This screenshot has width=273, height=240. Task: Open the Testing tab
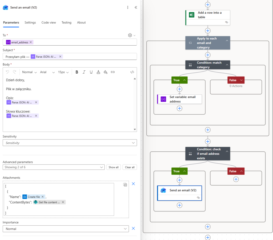[x=66, y=22]
